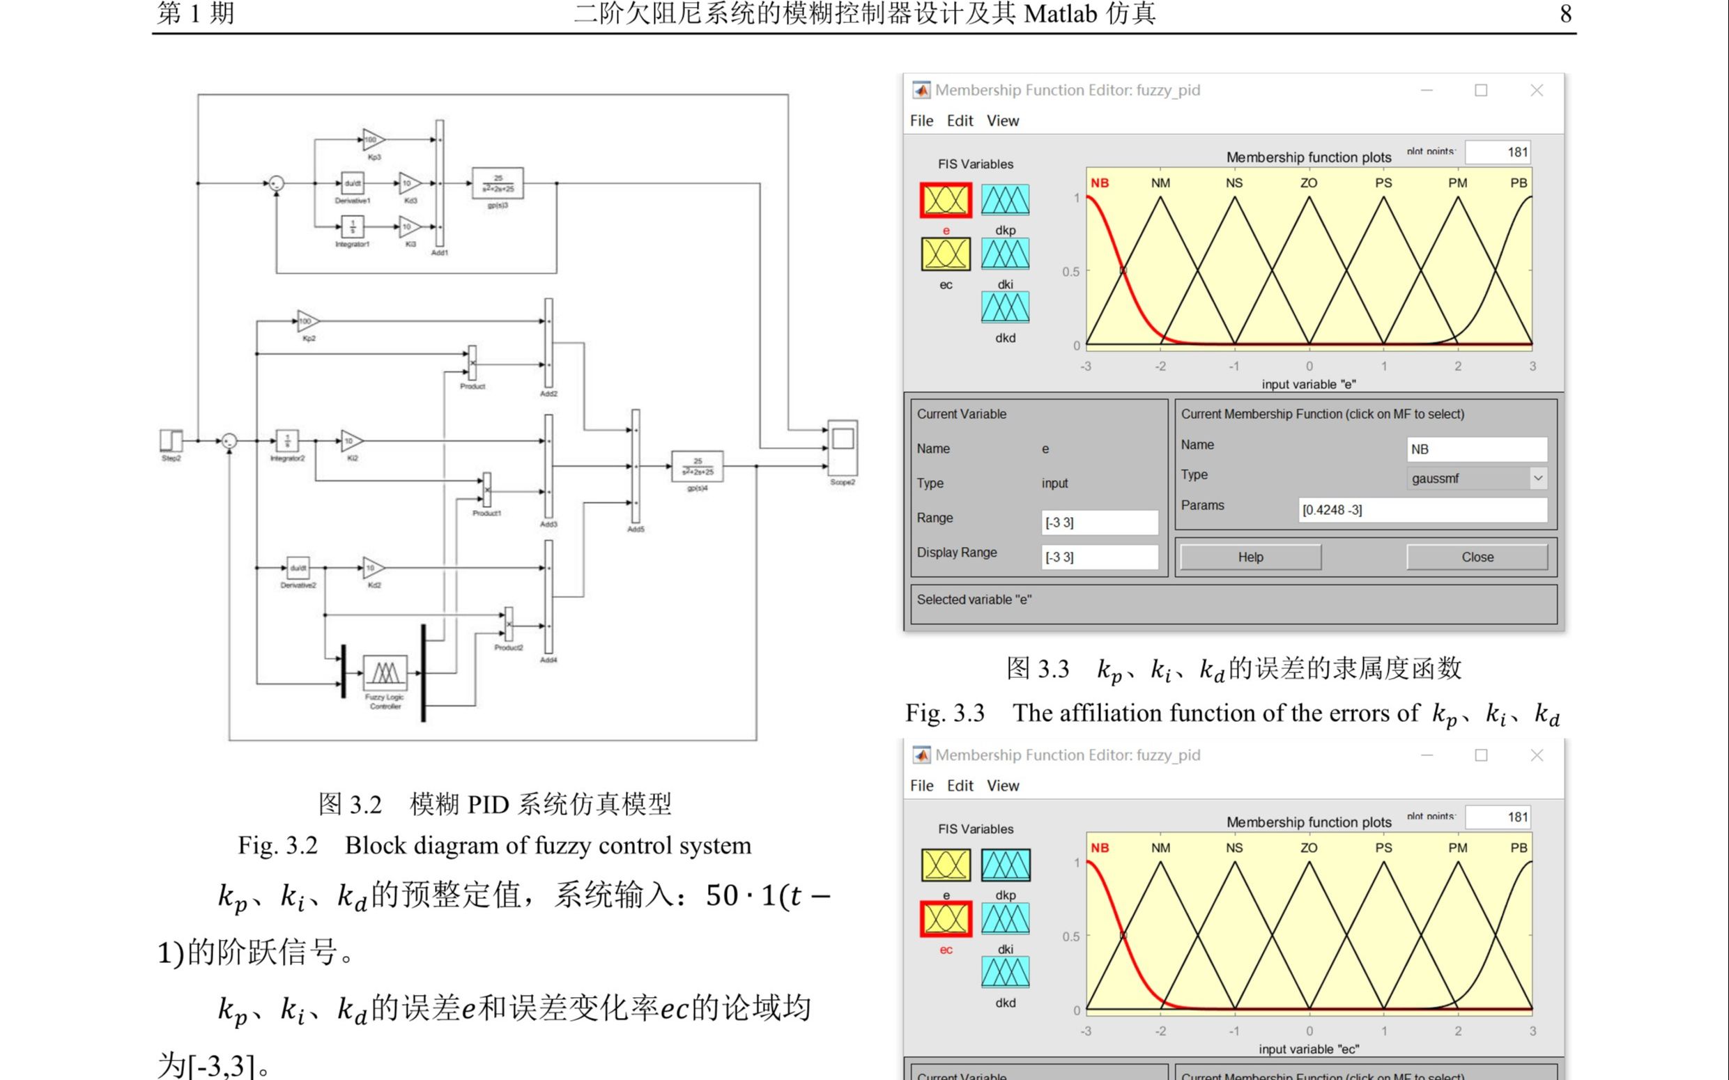
Task: Open the File menu in lower editor
Action: pos(921,786)
